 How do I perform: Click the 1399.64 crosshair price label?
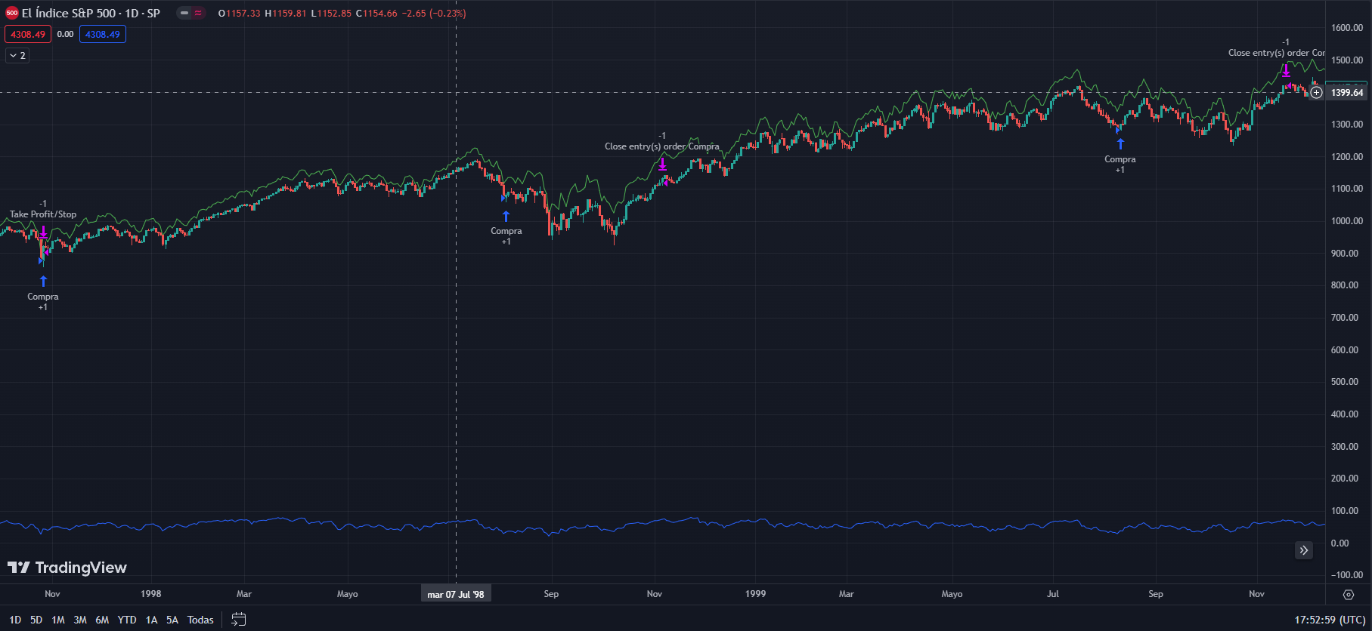pyautogui.click(x=1347, y=93)
